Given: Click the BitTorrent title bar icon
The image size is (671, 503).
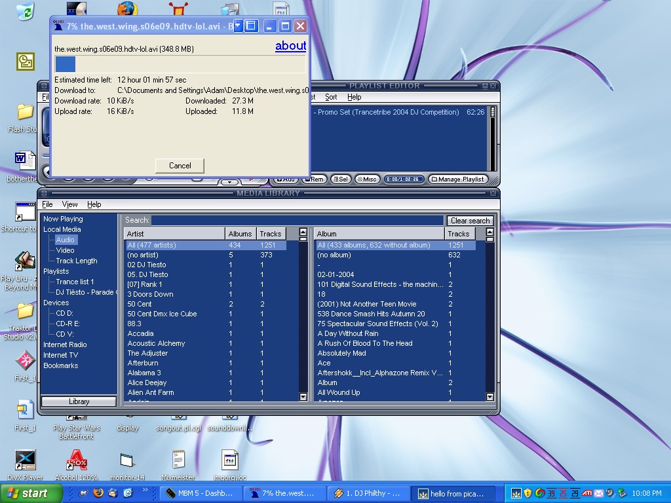Looking at the screenshot, I should [x=58, y=26].
